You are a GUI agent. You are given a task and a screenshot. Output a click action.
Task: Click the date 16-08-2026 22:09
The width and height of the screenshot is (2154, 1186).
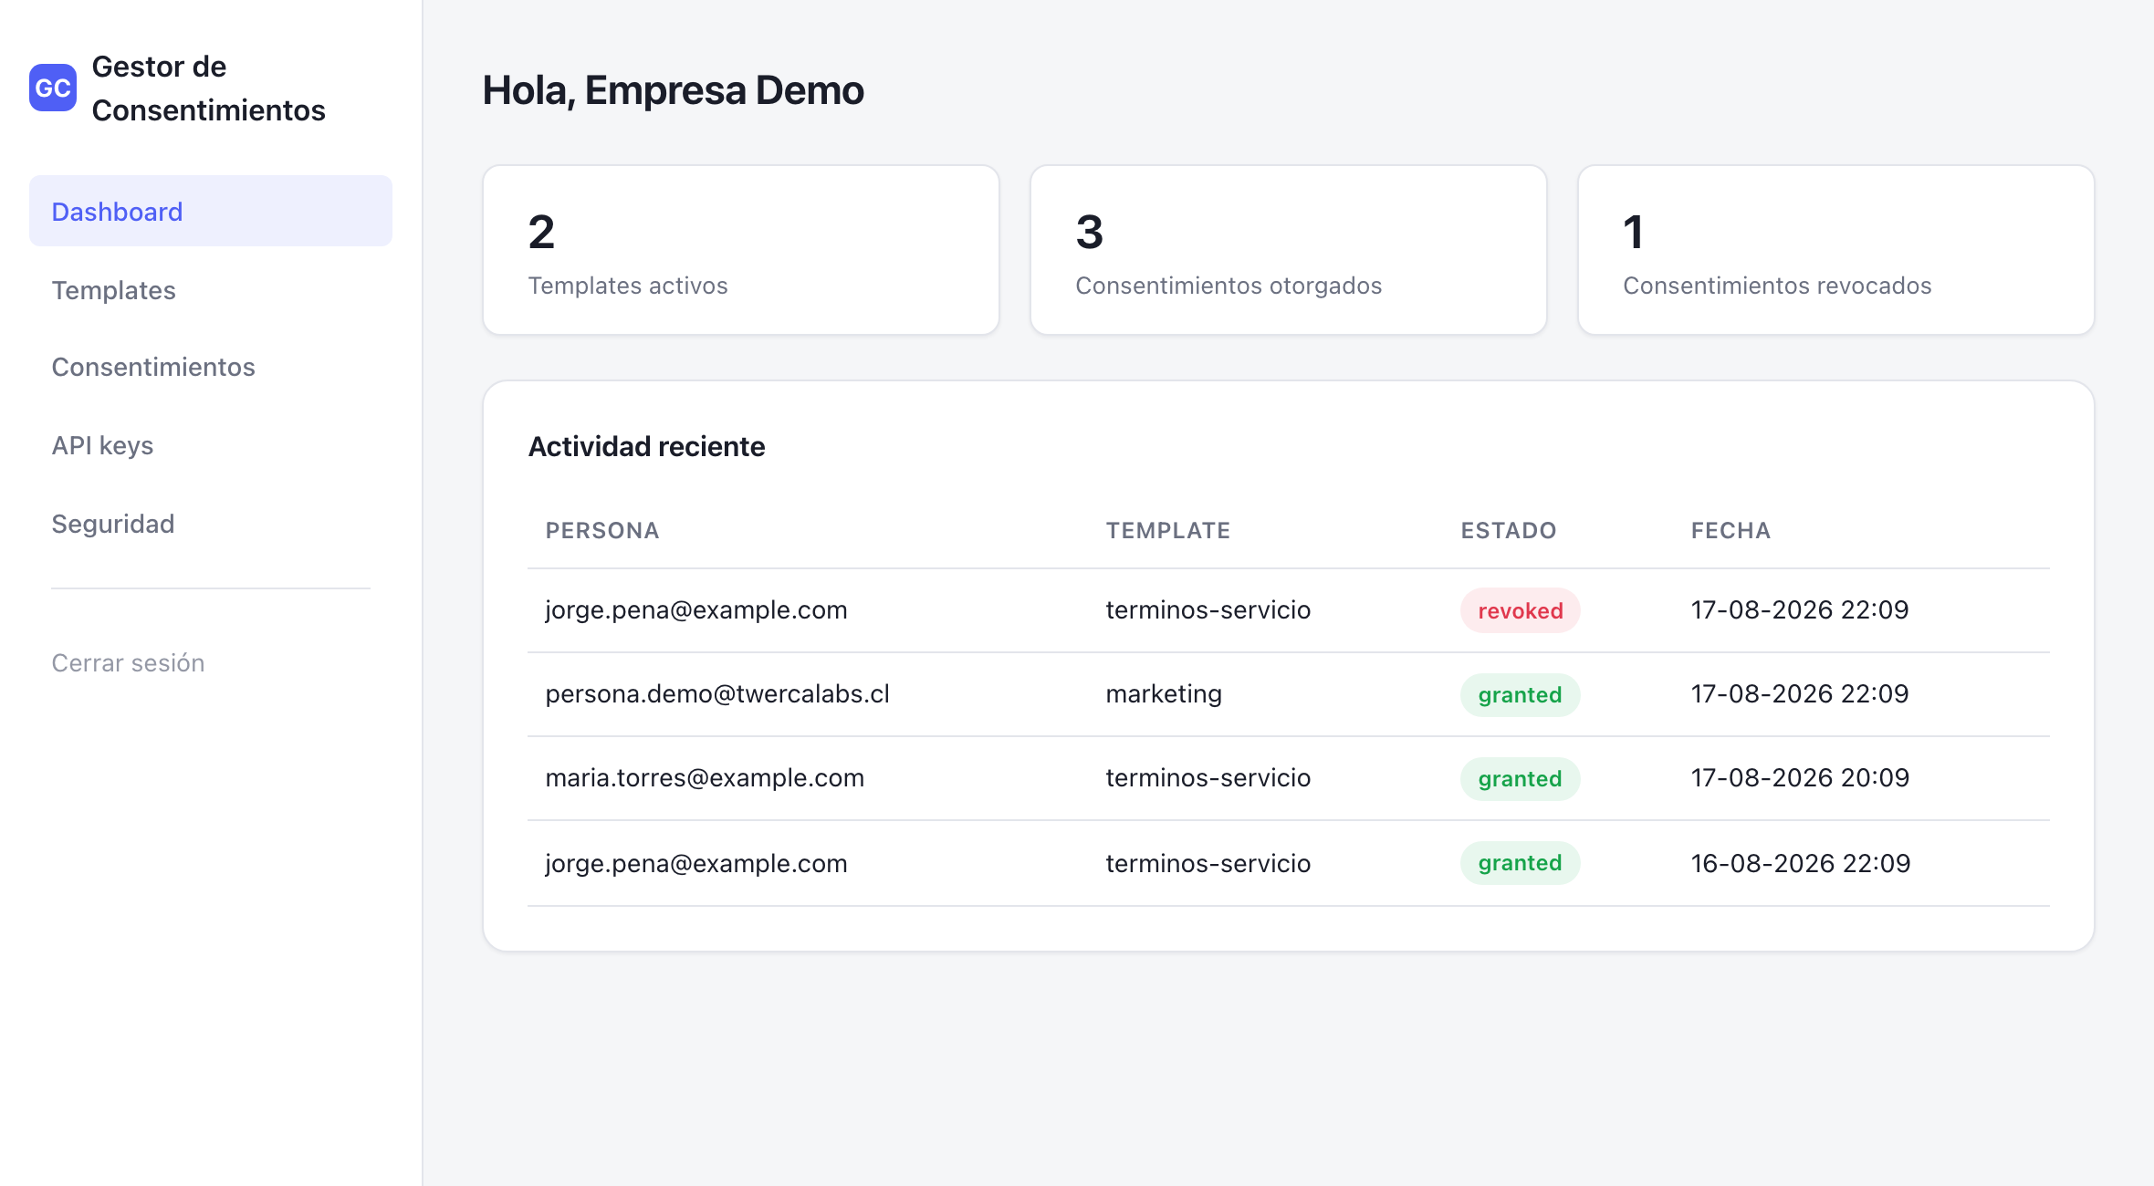tap(1801, 863)
